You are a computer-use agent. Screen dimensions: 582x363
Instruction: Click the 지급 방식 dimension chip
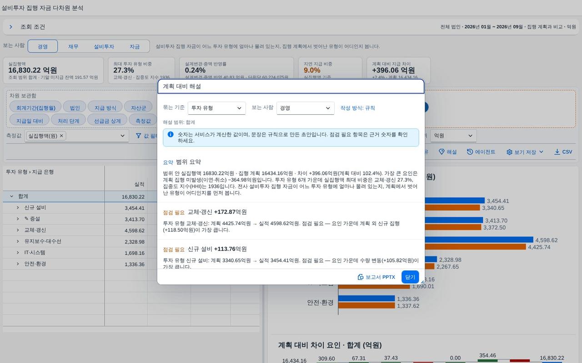(105, 108)
